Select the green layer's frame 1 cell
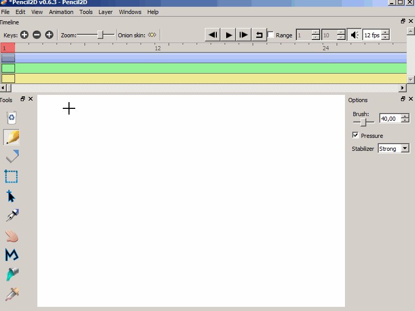The width and height of the screenshot is (415, 311). pos(8,68)
